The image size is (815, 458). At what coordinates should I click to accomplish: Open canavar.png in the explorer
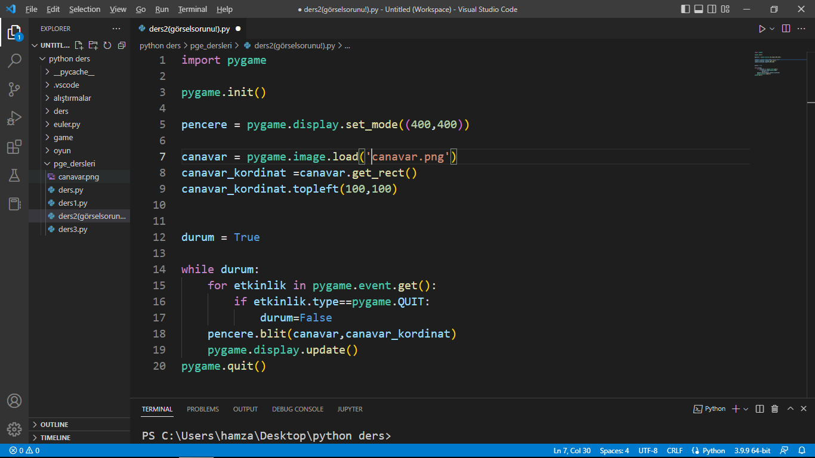tap(79, 177)
